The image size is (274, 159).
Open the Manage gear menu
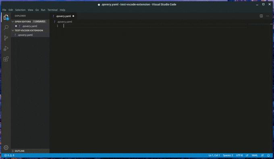point(6,148)
